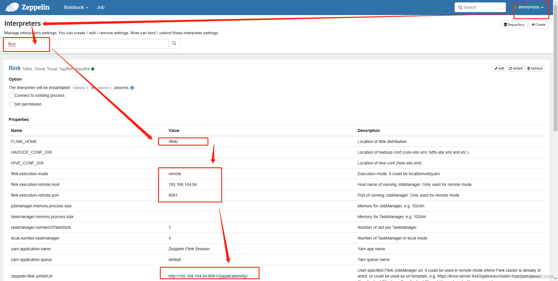Screen dimensions: 558x281
Task: Toggle Set permission checkbox
Action: tap(12, 104)
